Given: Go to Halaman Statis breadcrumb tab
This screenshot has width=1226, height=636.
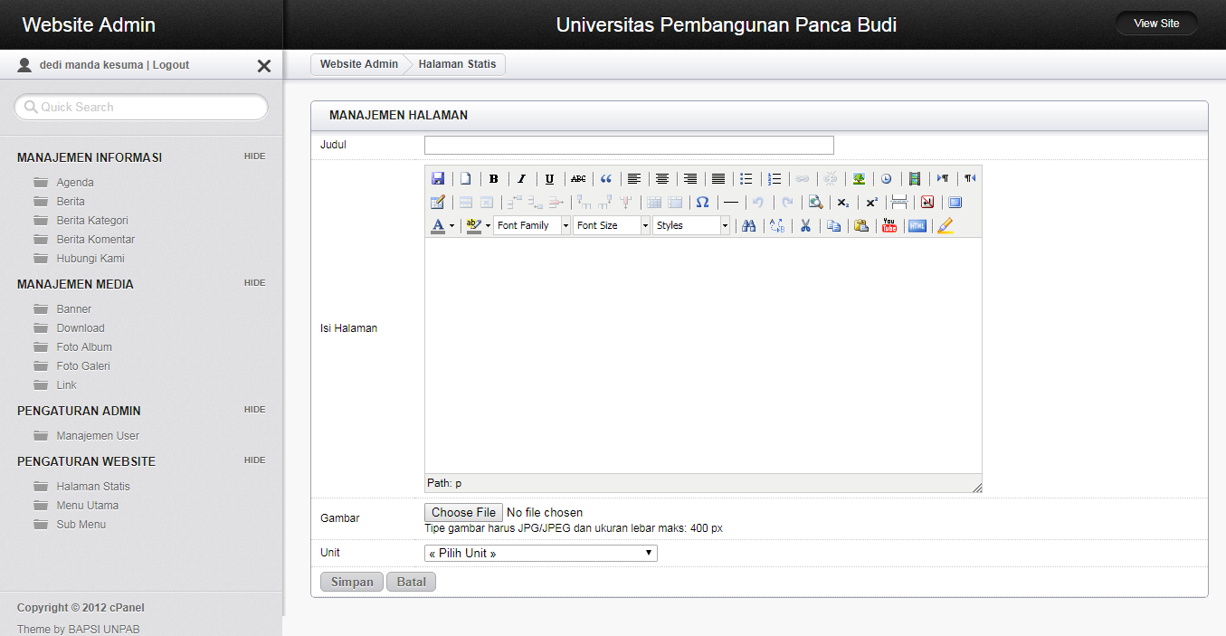Looking at the screenshot, I should click(x=457, y=64).
